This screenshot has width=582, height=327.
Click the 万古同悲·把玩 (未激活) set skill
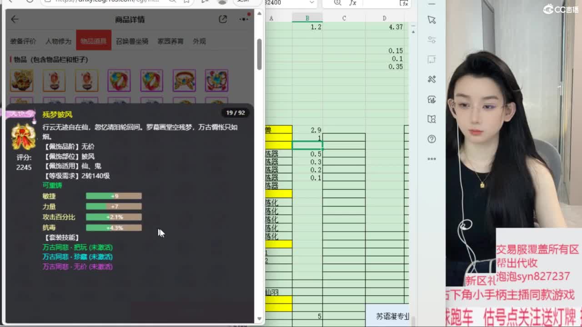(x=78, y=248)
